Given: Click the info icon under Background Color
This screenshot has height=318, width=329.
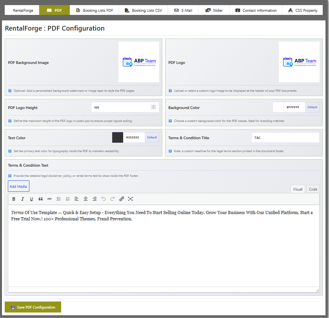Looking at the screenshot, I should coord(170,121).
